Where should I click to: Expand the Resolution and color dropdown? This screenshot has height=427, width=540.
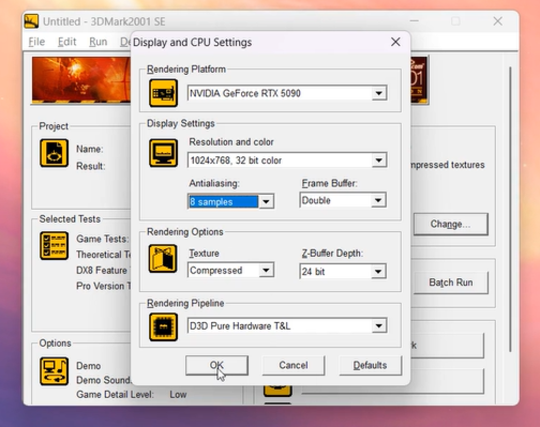point(287,160)
